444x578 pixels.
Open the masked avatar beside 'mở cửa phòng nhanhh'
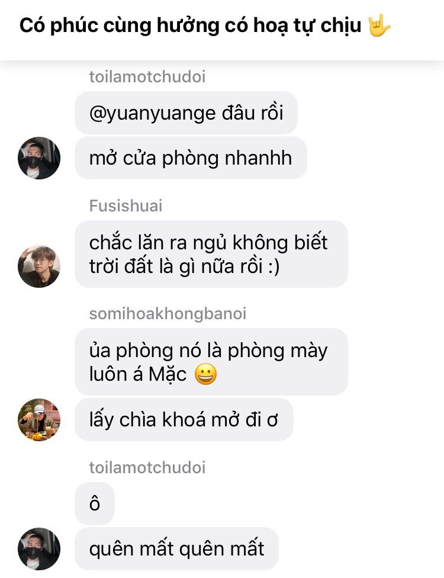click(x=39, y=158)
